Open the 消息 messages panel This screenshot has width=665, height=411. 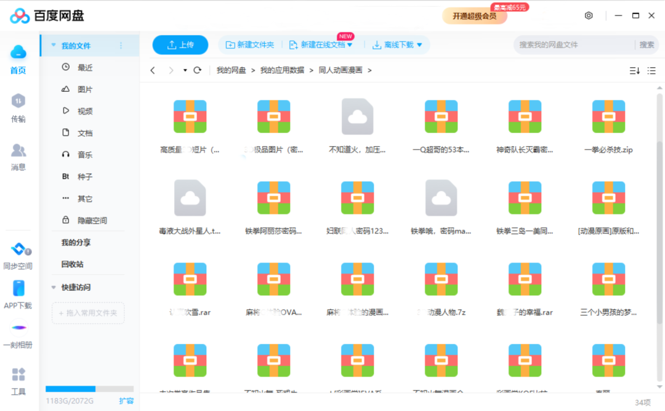click(x=18, y=157)
